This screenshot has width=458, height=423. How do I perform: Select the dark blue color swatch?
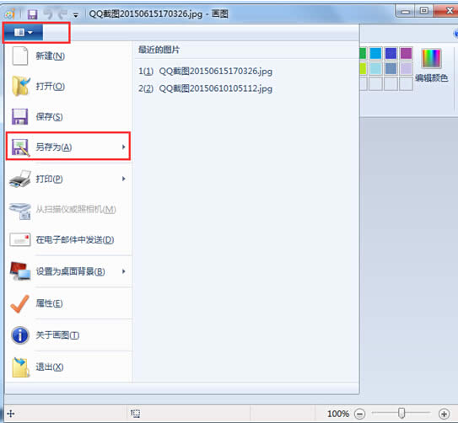tap(391, 53)
